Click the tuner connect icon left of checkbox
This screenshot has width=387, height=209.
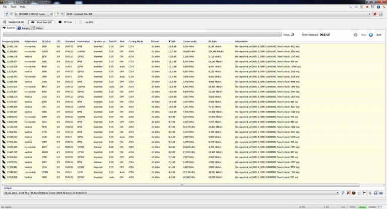pos(5,14)
